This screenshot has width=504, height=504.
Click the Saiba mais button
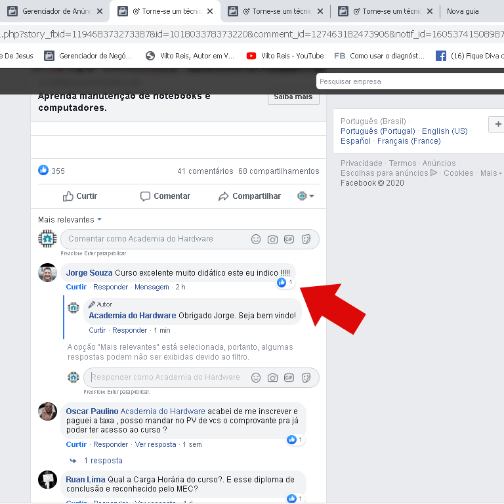click(x=293, y=97)
